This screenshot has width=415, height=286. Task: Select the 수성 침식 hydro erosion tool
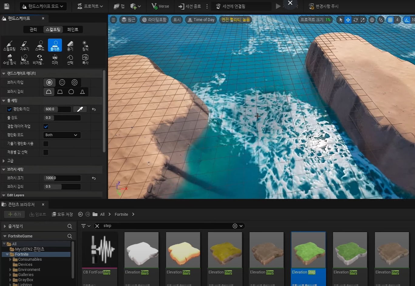point(9,59)
